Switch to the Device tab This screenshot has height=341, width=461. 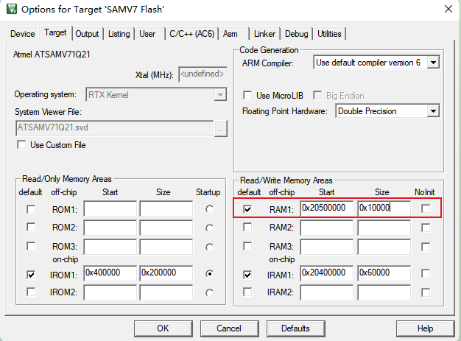point(22,34)
